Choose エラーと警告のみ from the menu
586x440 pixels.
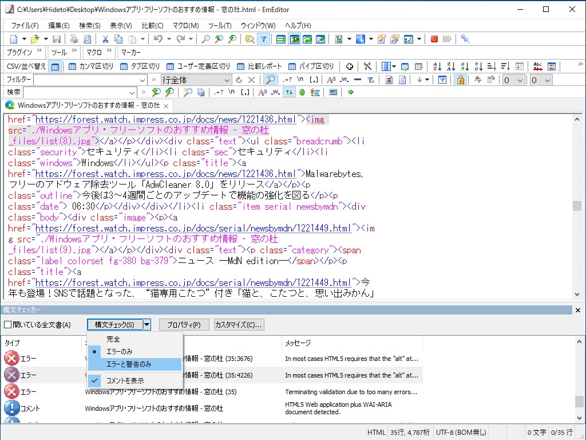pyautogui.click(x=129, y=364)
